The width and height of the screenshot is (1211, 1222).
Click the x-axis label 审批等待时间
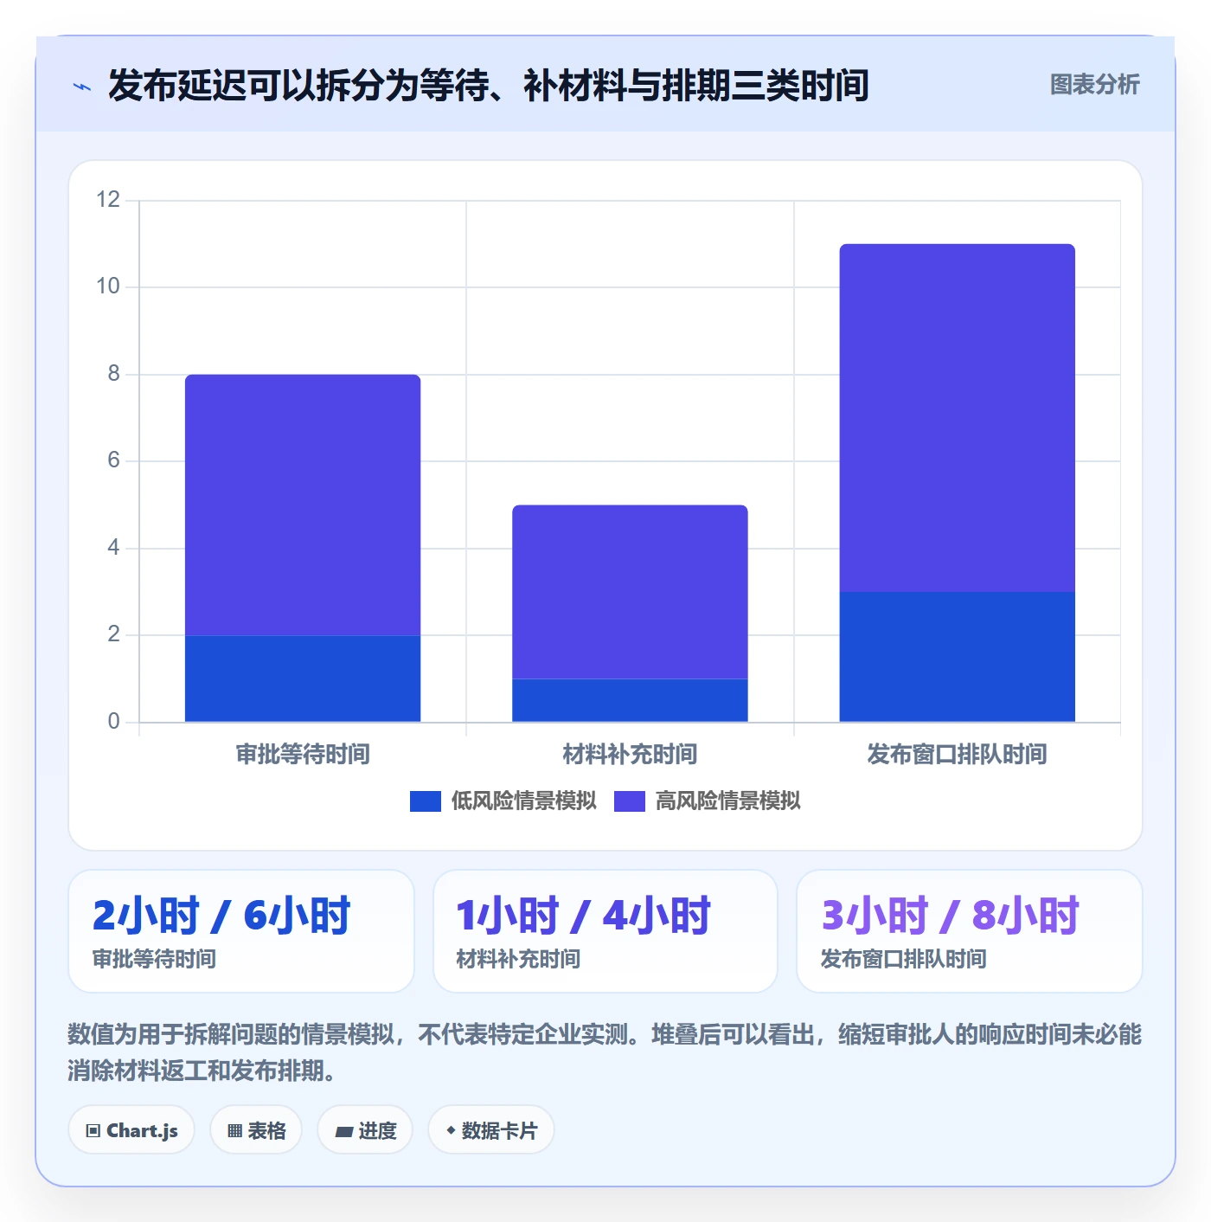303,755
